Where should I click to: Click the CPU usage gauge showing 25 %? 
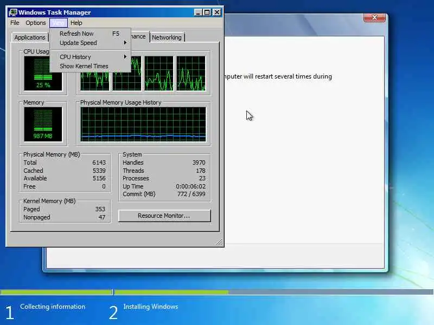coord(43,74)
